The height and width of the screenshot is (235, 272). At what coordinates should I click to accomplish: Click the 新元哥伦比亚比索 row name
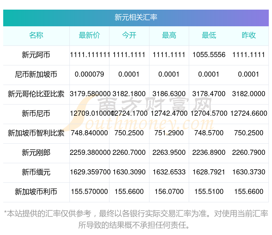tap(36, 94)
